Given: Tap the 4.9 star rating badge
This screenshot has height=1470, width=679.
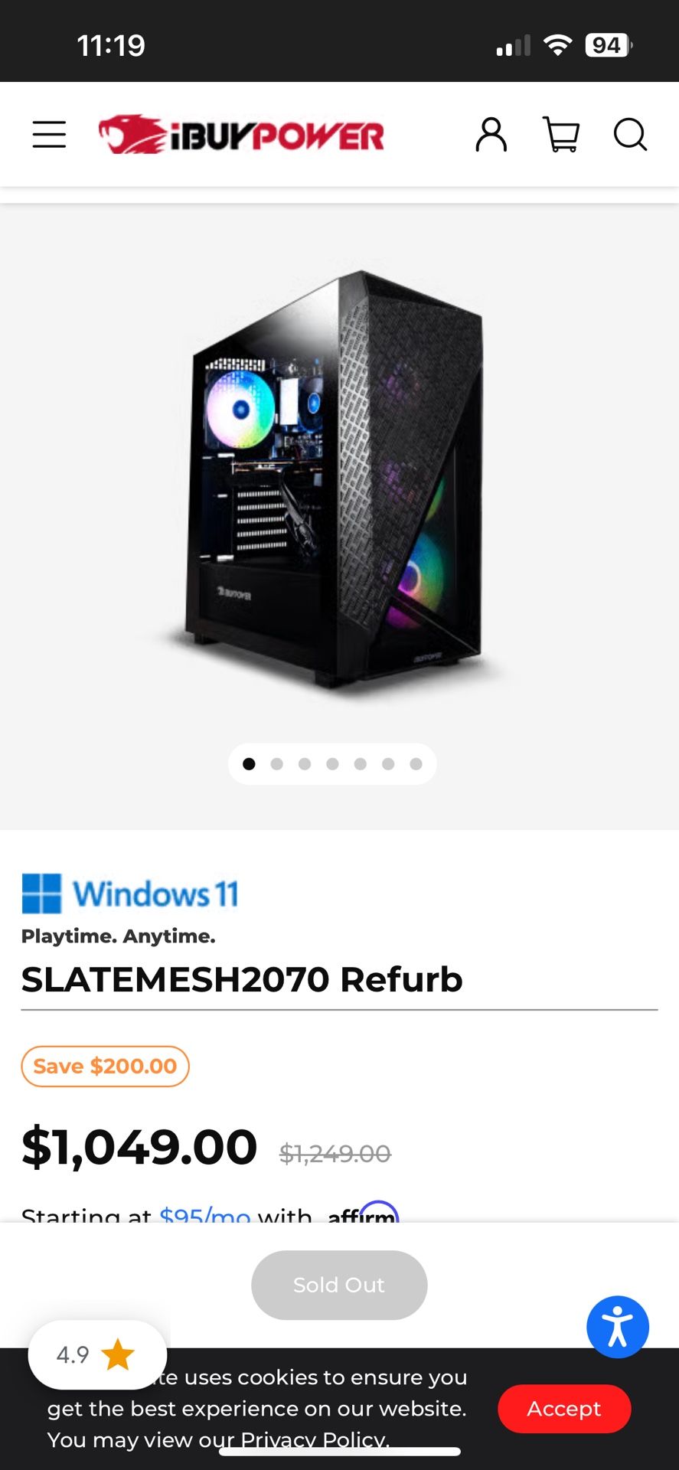Looking at the screenshot, I should 97,1354.
